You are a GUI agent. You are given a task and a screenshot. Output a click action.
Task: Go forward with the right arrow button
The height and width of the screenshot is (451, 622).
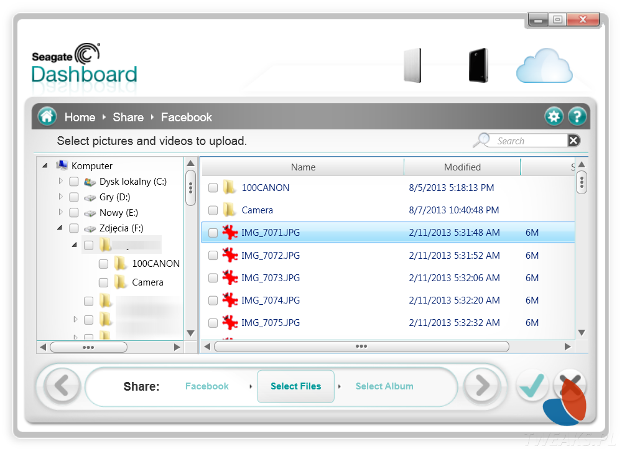[481, 386]
